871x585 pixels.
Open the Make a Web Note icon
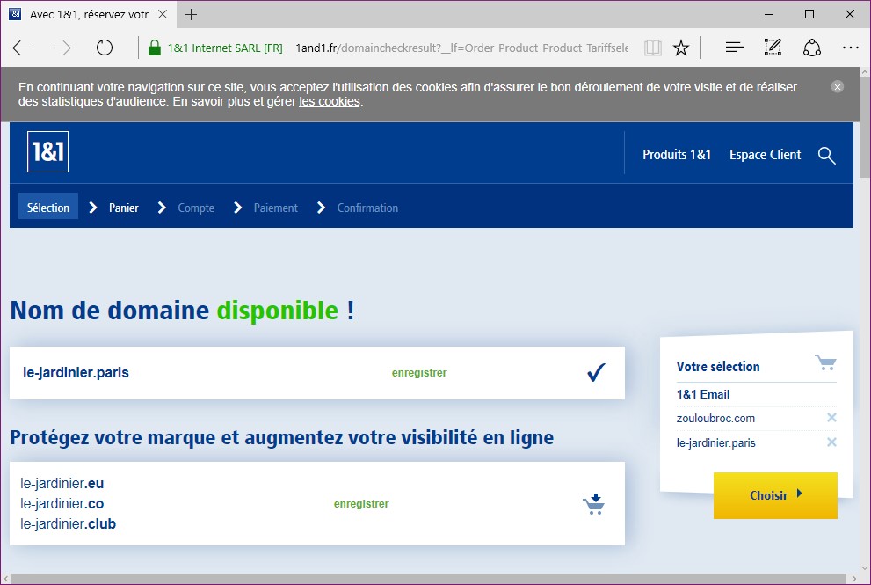coord(773,48)
